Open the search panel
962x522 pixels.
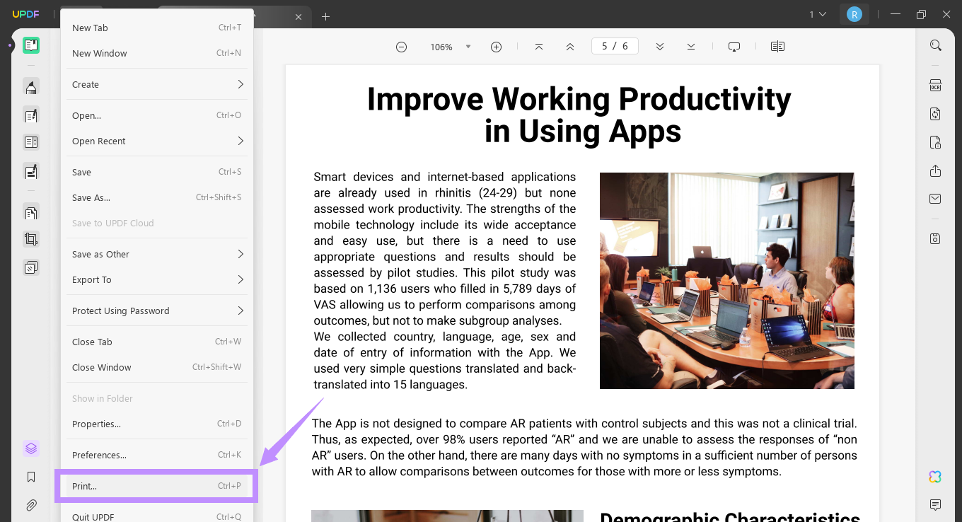pyautogui.click(x=935, y=45)
